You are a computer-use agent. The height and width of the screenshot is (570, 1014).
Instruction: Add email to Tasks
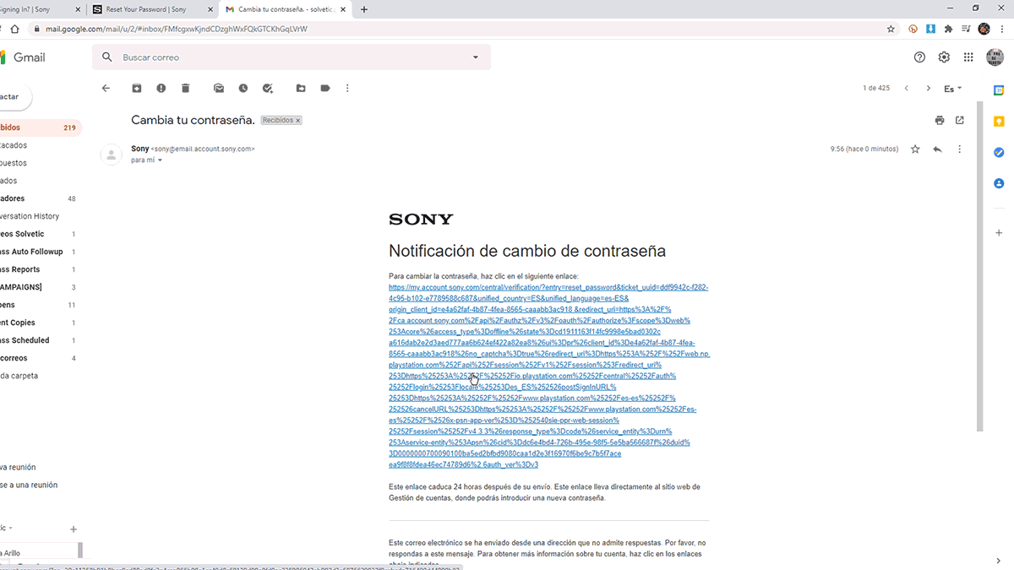tap(268, 88)
